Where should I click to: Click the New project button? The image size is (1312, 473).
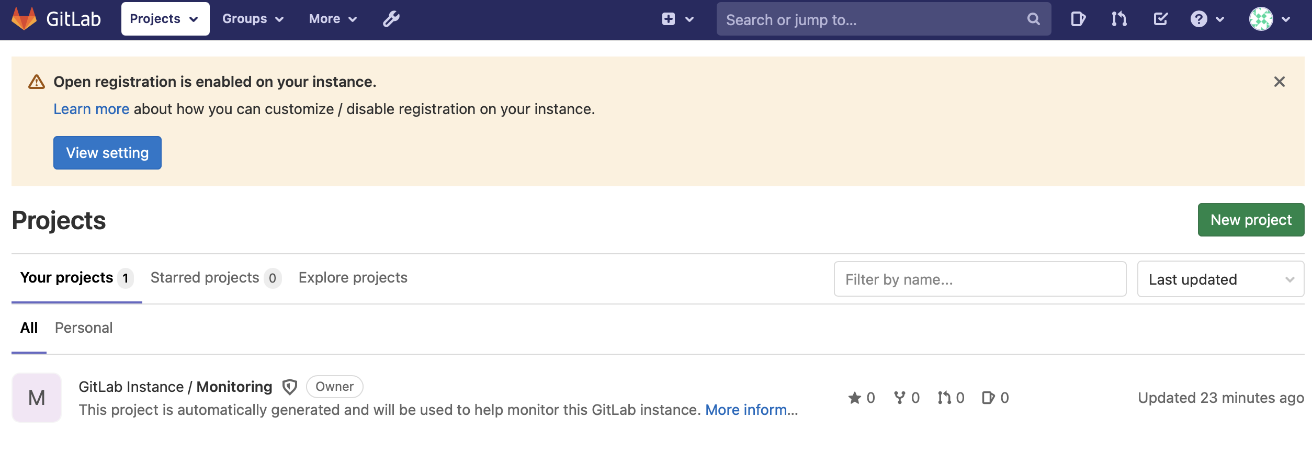tap(1251, 220)
